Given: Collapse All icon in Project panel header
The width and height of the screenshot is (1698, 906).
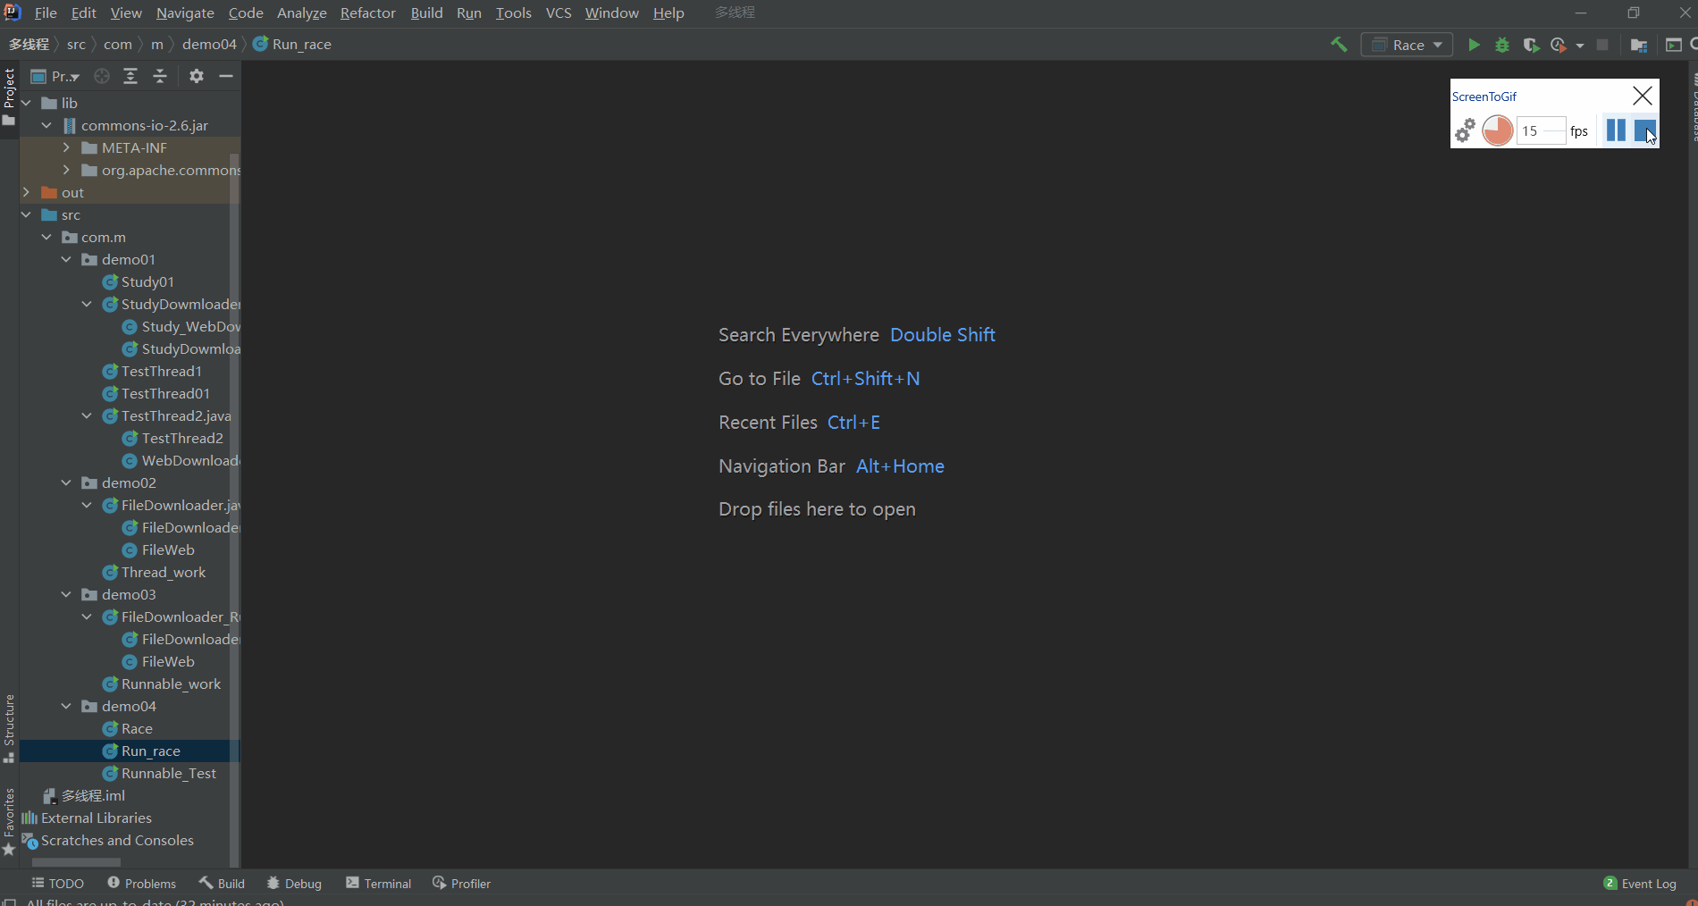Looking at the screenshot, I should point(160,76).
